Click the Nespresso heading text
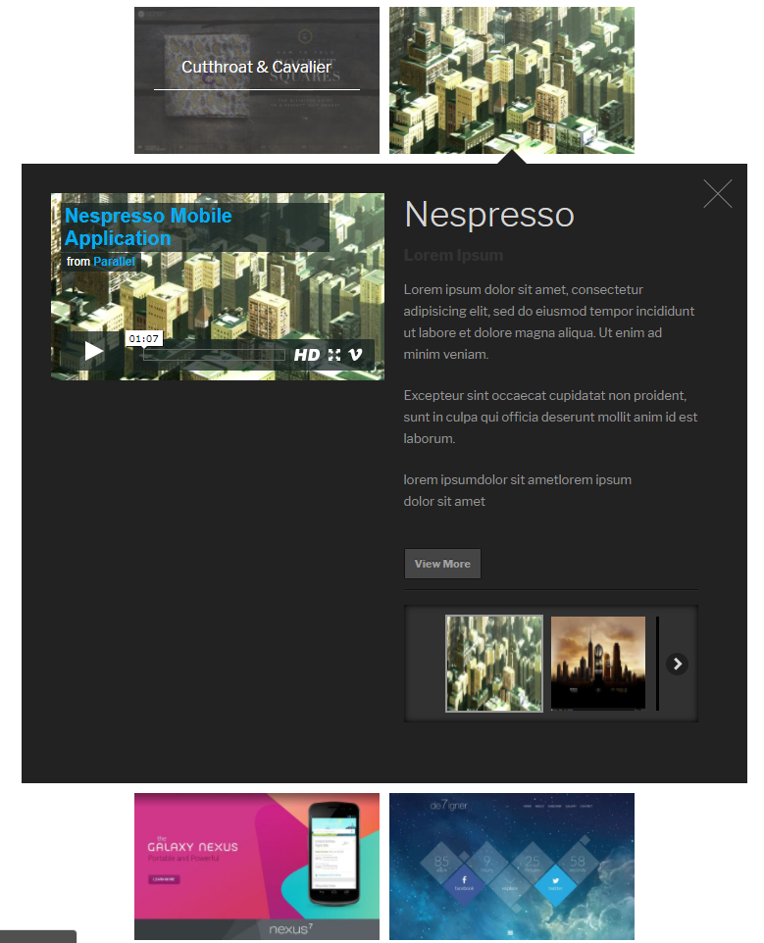The image size is (764, 943). (x=489, y=215)
